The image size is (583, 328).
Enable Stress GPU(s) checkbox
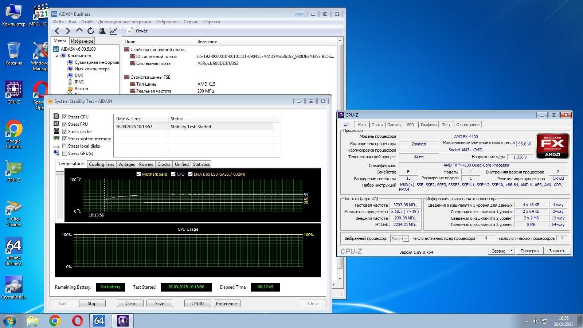coord(64,153)
